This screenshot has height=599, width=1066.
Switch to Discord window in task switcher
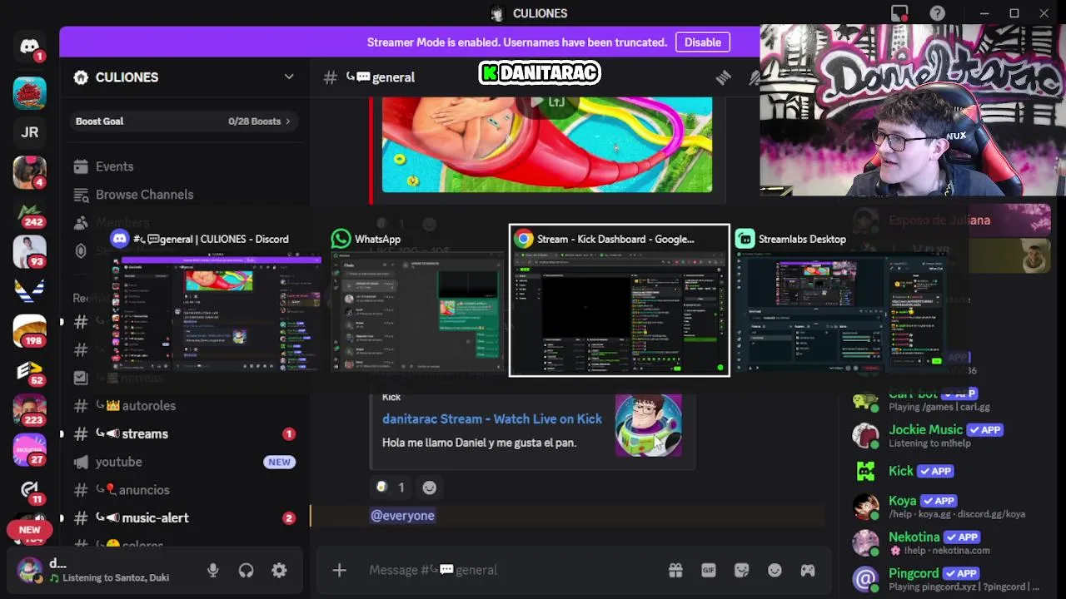click(216, 302)
